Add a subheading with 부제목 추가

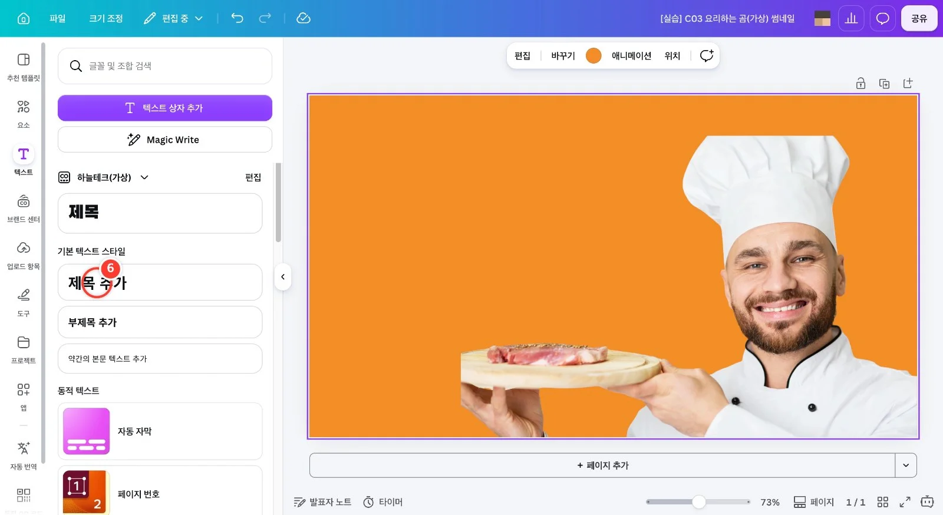tap(160, 322)
